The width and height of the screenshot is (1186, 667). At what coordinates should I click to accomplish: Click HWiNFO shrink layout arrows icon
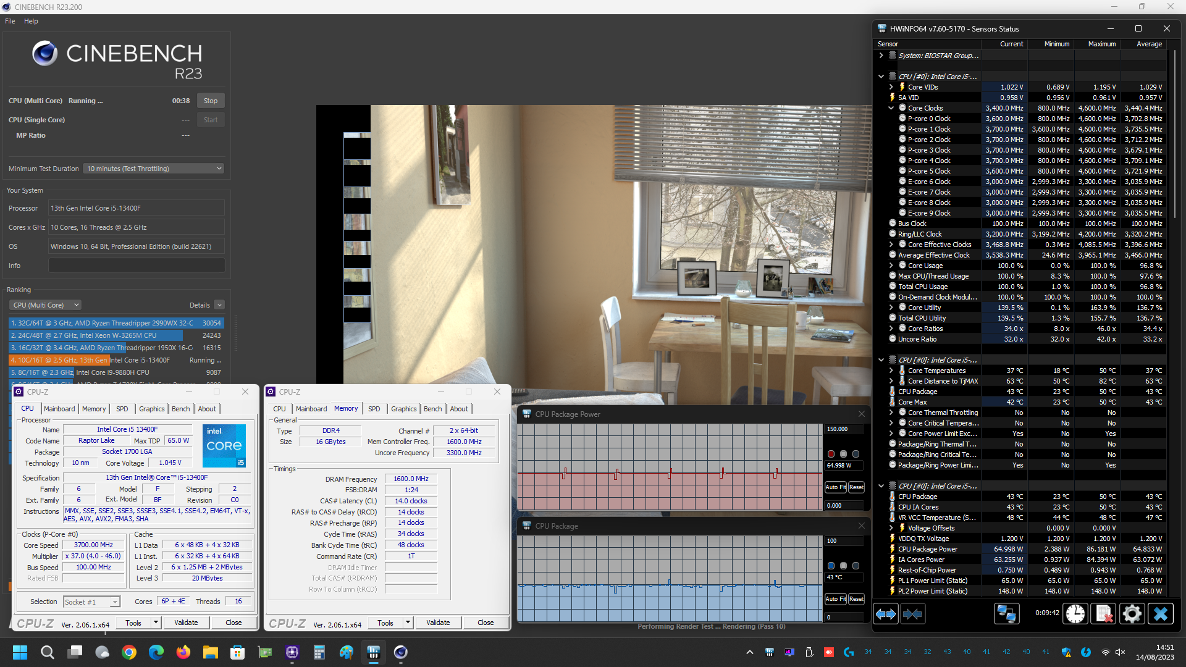tap(912, 614)
